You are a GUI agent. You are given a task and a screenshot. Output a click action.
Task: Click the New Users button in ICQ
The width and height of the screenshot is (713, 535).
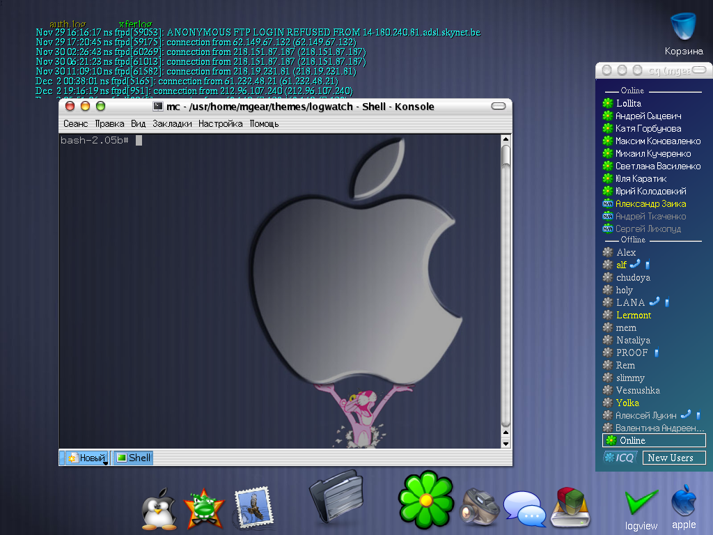[x=674, y=458]
